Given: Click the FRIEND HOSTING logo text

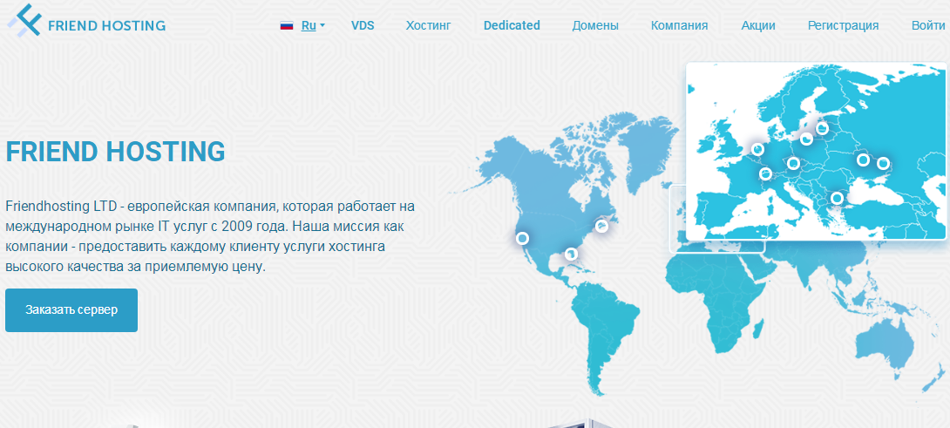Looking at the screenshot, I should 106,25.
